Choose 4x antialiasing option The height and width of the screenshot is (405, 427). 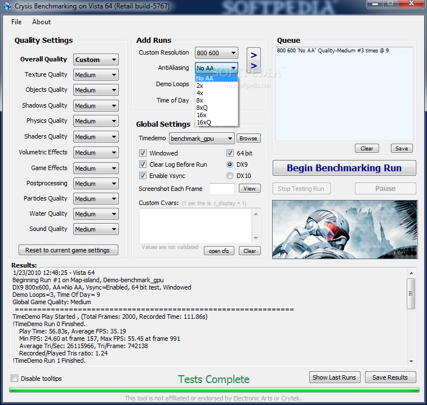point(217,93)
